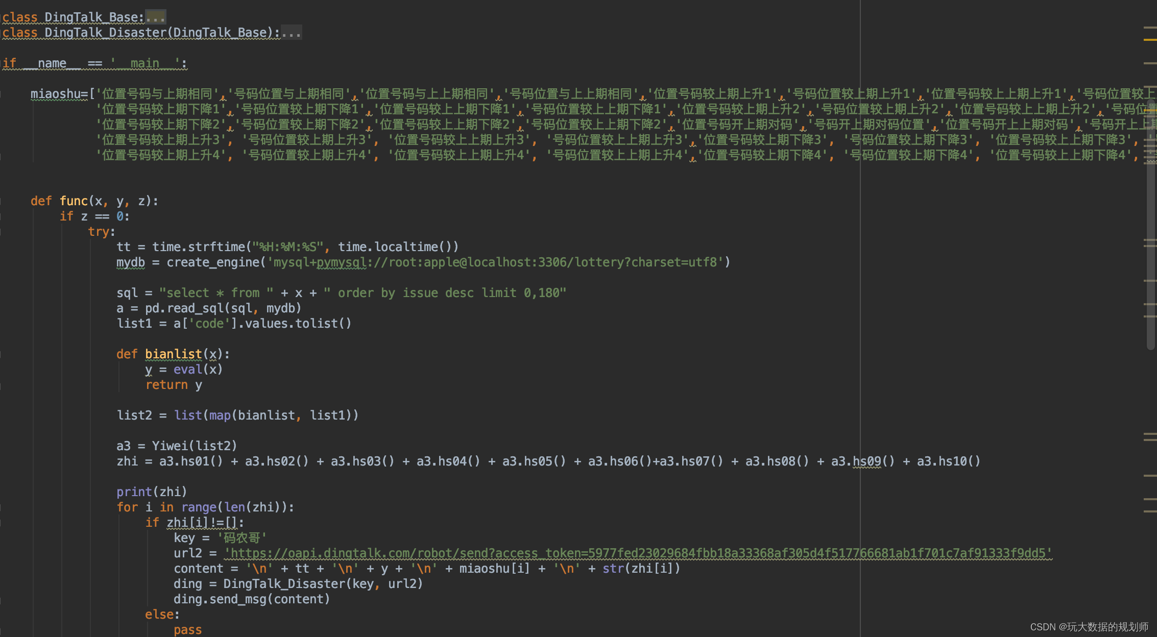Click 'for i in range(len(zhi)):' line
The image size is (1157, 637).
point(205,507)
